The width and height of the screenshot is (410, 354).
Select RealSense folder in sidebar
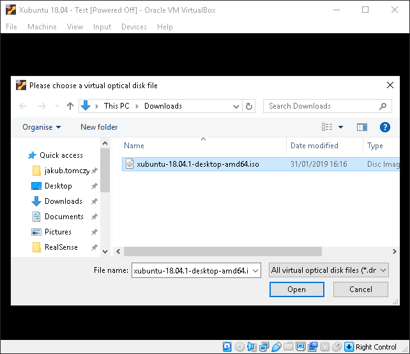61,247
